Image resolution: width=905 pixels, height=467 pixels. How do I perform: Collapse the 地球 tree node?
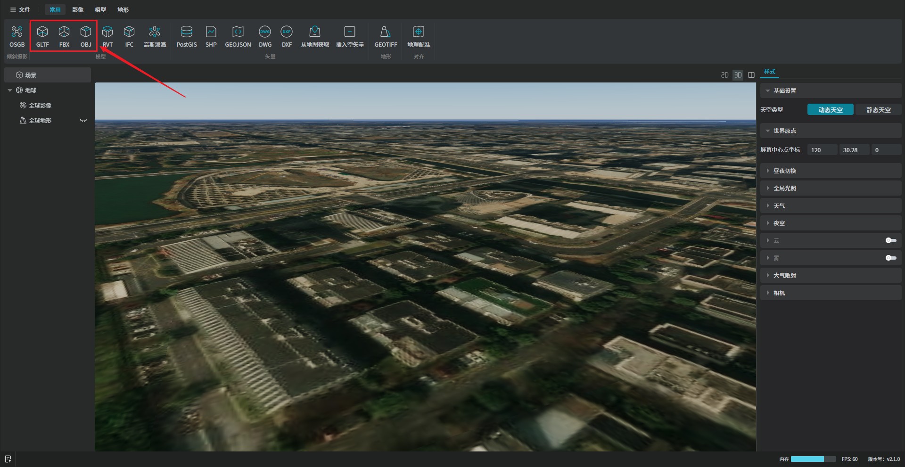pyautogui.click(x=10, y=90)
